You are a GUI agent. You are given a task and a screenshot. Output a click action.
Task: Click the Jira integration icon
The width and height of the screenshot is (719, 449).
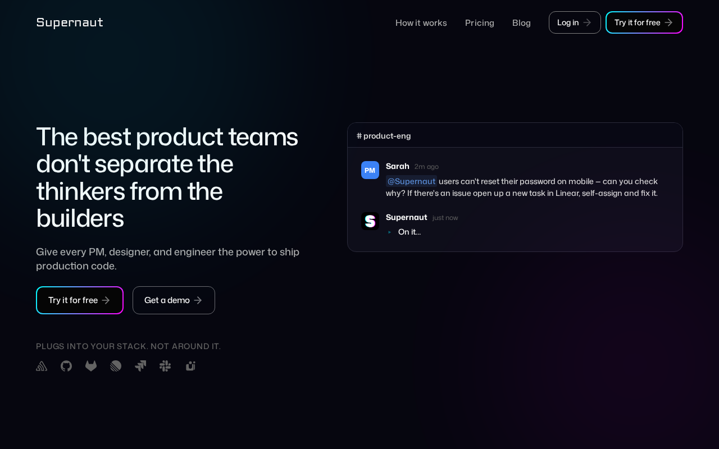pyautogui.click(x=140, y=366)
